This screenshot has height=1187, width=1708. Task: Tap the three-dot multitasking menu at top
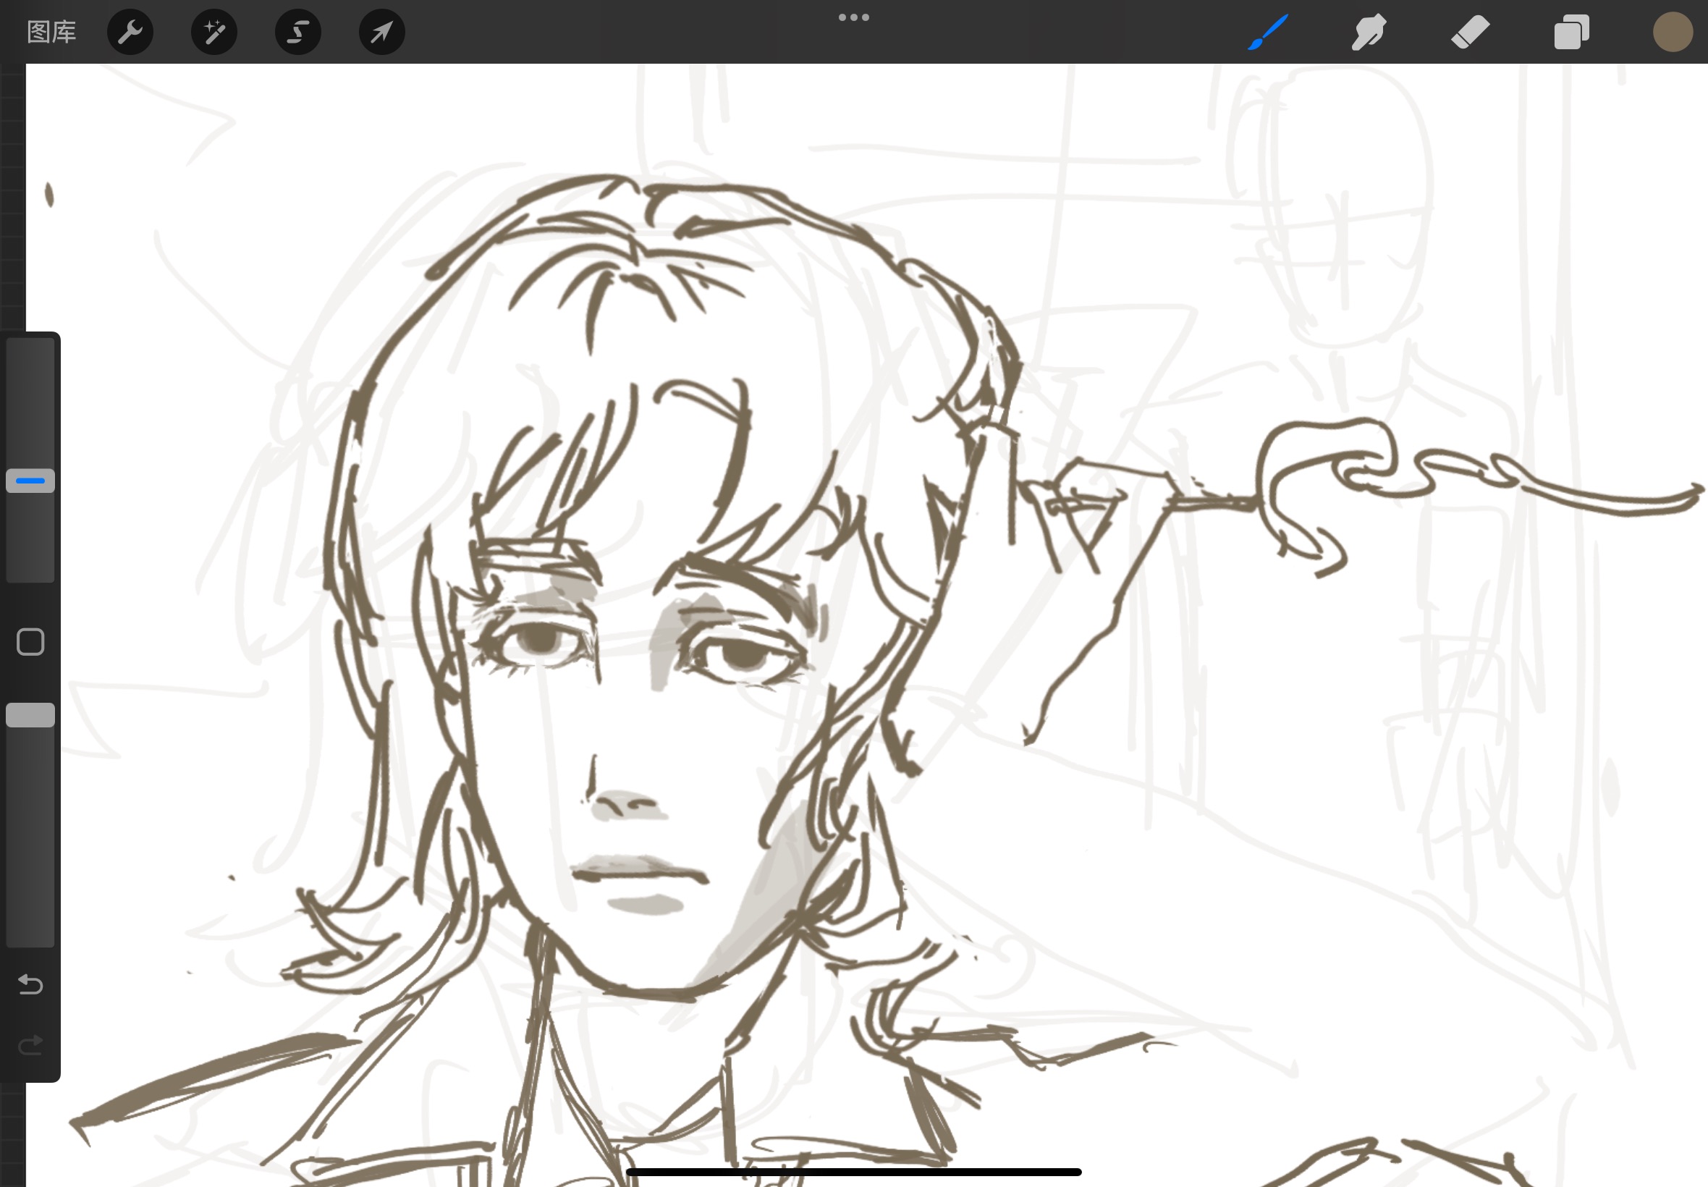tap(853, 17)
